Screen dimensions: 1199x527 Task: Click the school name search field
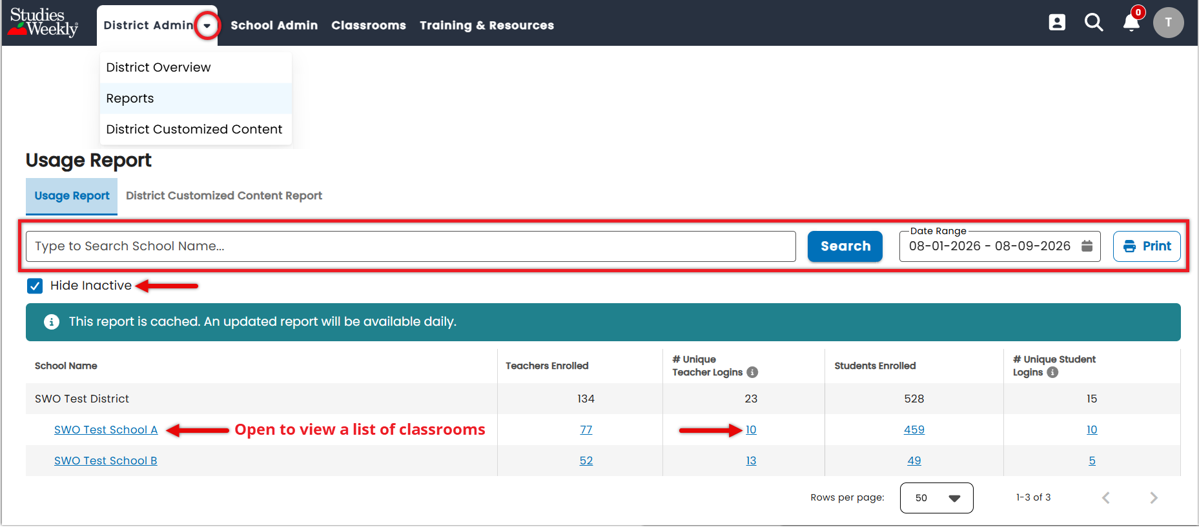(x=411, y=246)
